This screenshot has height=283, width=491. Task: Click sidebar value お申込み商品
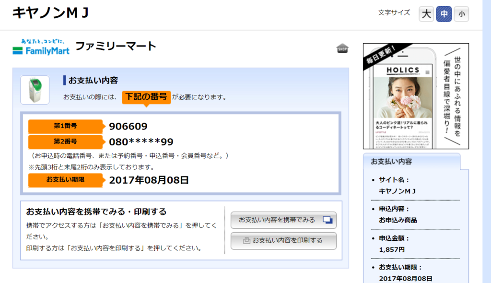click(397, 220)
